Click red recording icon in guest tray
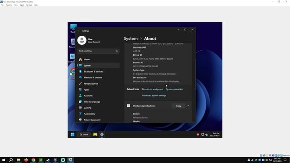This screenshot has width=290, height=163. (198, 134)
